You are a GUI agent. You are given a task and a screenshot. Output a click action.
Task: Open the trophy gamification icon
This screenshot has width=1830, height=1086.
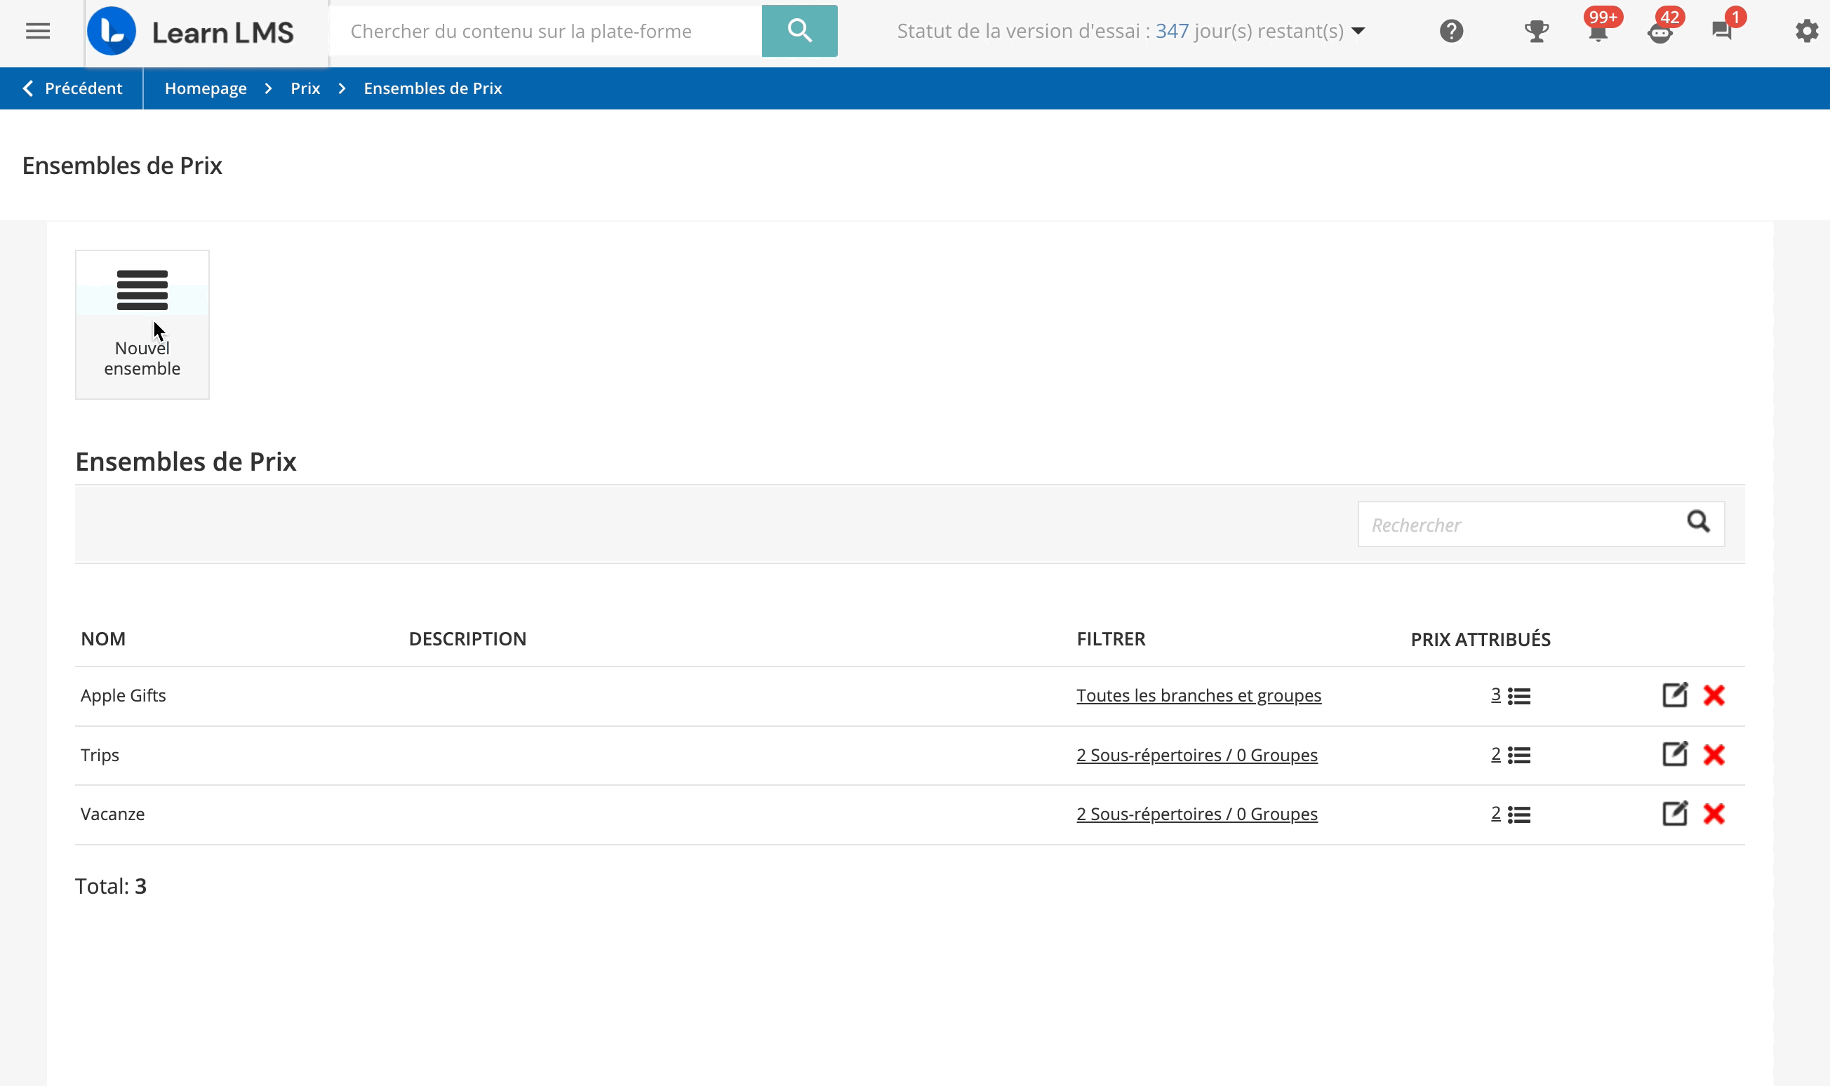tap(1536, 32)
